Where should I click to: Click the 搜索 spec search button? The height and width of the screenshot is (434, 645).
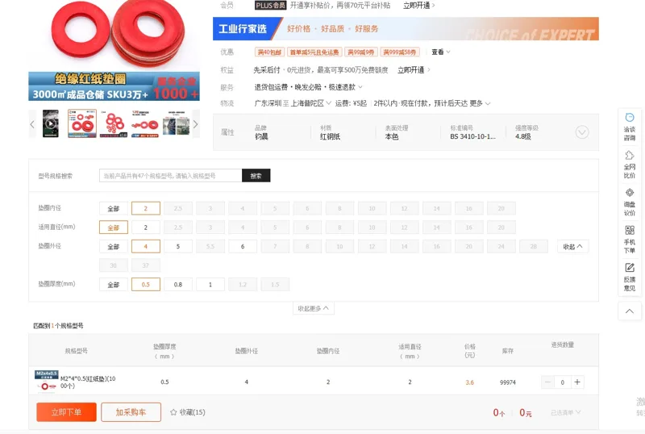[x=256, y=176]
